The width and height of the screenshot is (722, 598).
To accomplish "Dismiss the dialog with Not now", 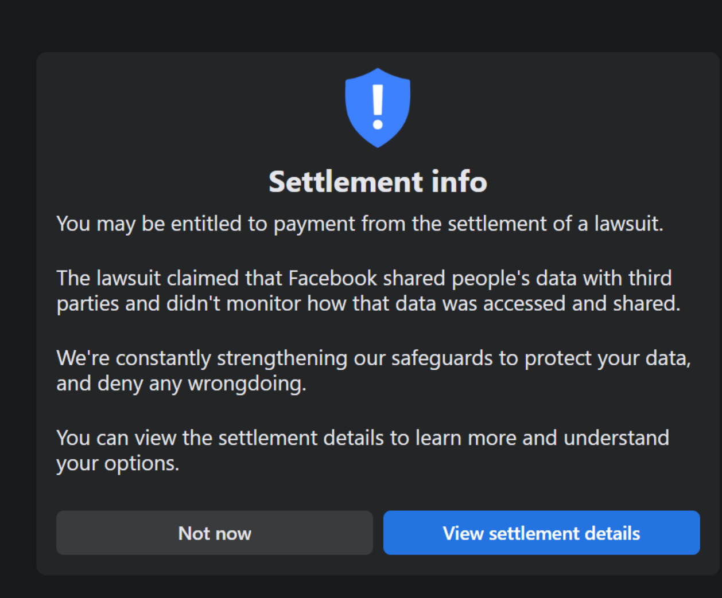I will pyautogui.click(x=215, y=533).
